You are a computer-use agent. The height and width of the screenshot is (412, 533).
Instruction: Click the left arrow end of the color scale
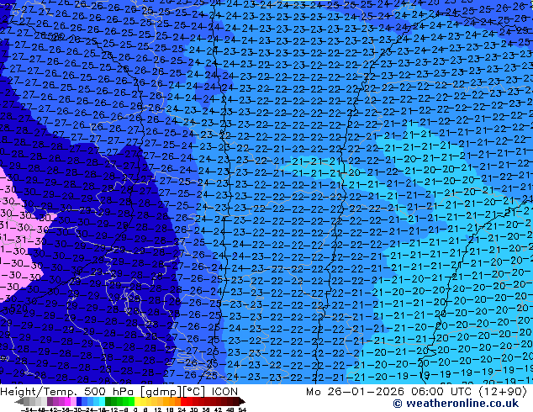click(x=19, y=401)
